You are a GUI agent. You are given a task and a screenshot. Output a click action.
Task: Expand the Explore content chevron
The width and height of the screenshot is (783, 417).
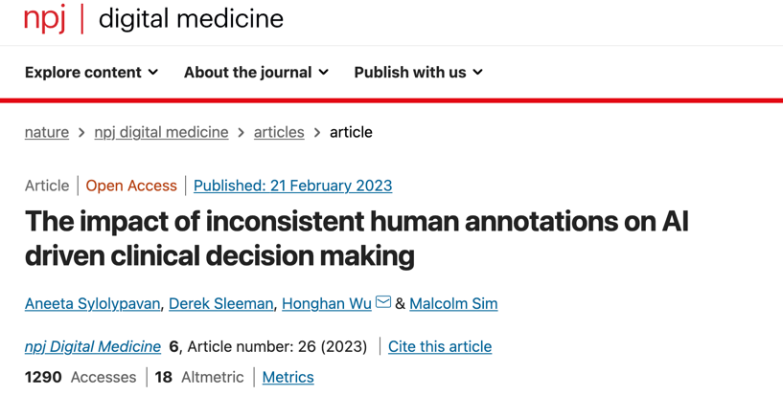(153, 73)
